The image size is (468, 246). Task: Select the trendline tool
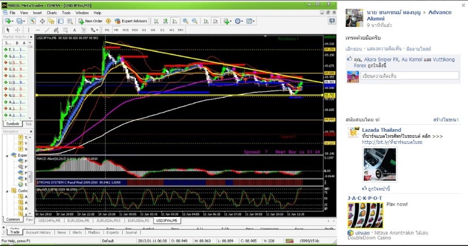click(x=47, y=30)
